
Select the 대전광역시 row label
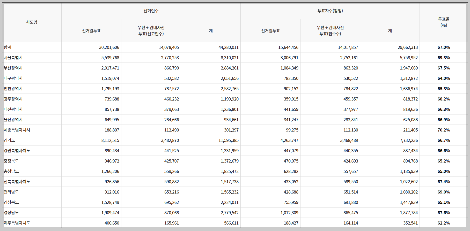pyautogui.click(x=13, y=109)
